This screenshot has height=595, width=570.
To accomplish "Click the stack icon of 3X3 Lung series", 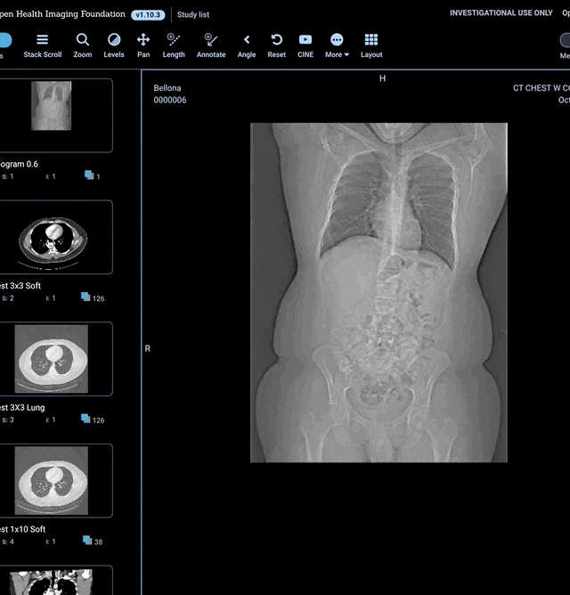I will [85, 419].
